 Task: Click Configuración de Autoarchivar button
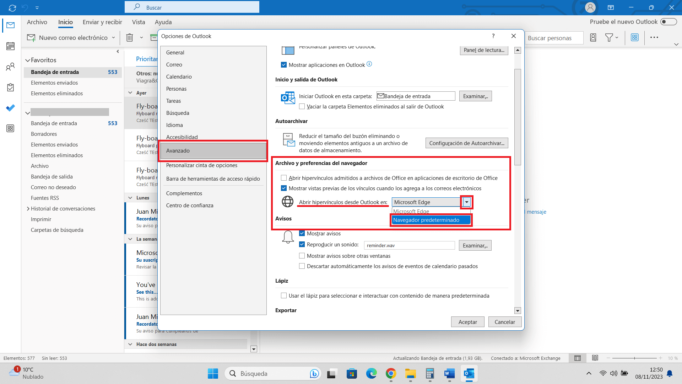[467, 143]
